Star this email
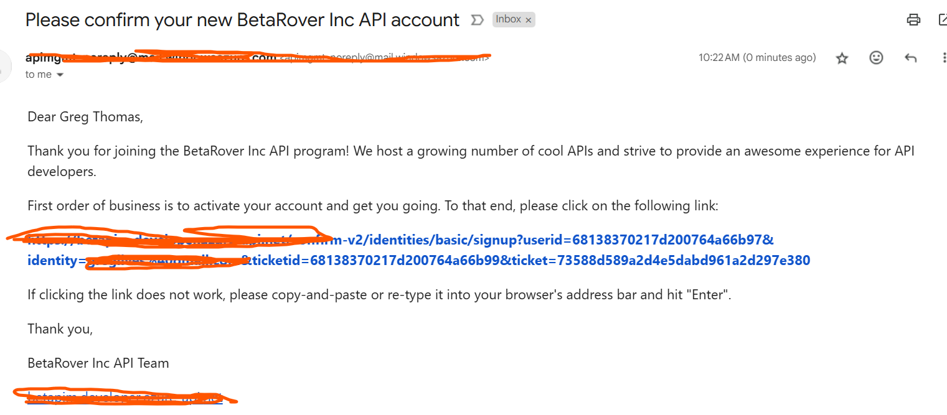The width and height of the screenshot is (947, 415). coord(842,57)
